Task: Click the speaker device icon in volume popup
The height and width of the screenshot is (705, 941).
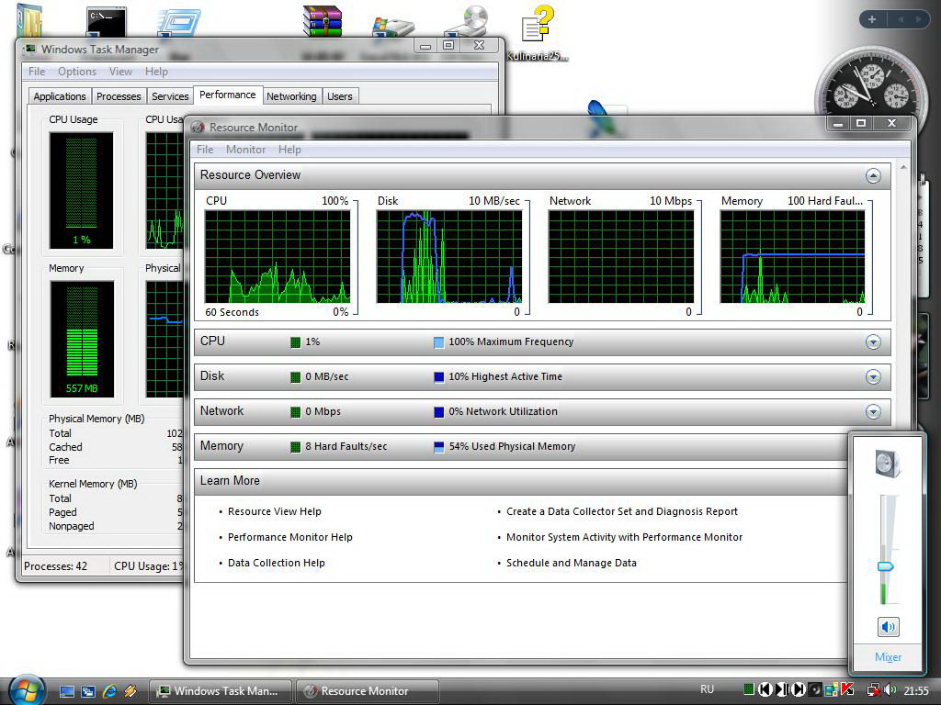Action: tap(887, 464)
